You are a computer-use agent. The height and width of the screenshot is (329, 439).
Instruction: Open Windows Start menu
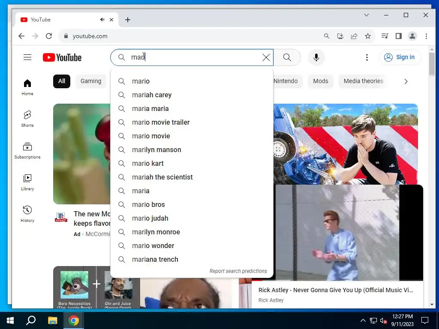click(x=10, y=320)
